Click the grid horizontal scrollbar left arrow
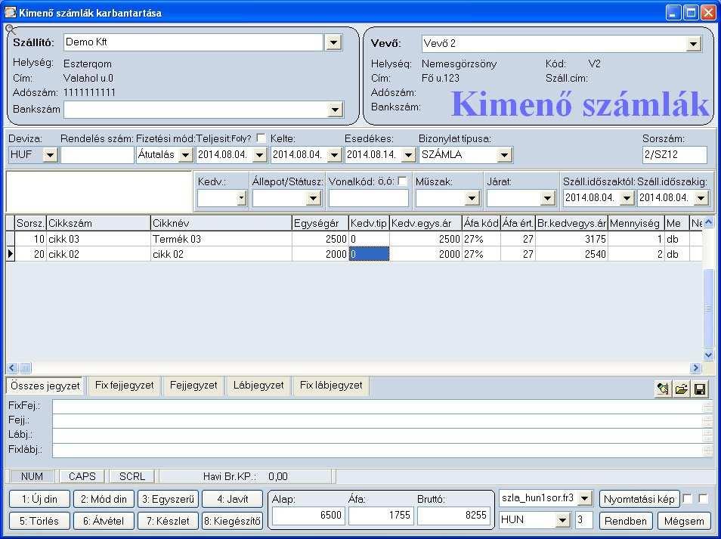Viewport: 721px width, 539px height. click(x=12, y=367)
